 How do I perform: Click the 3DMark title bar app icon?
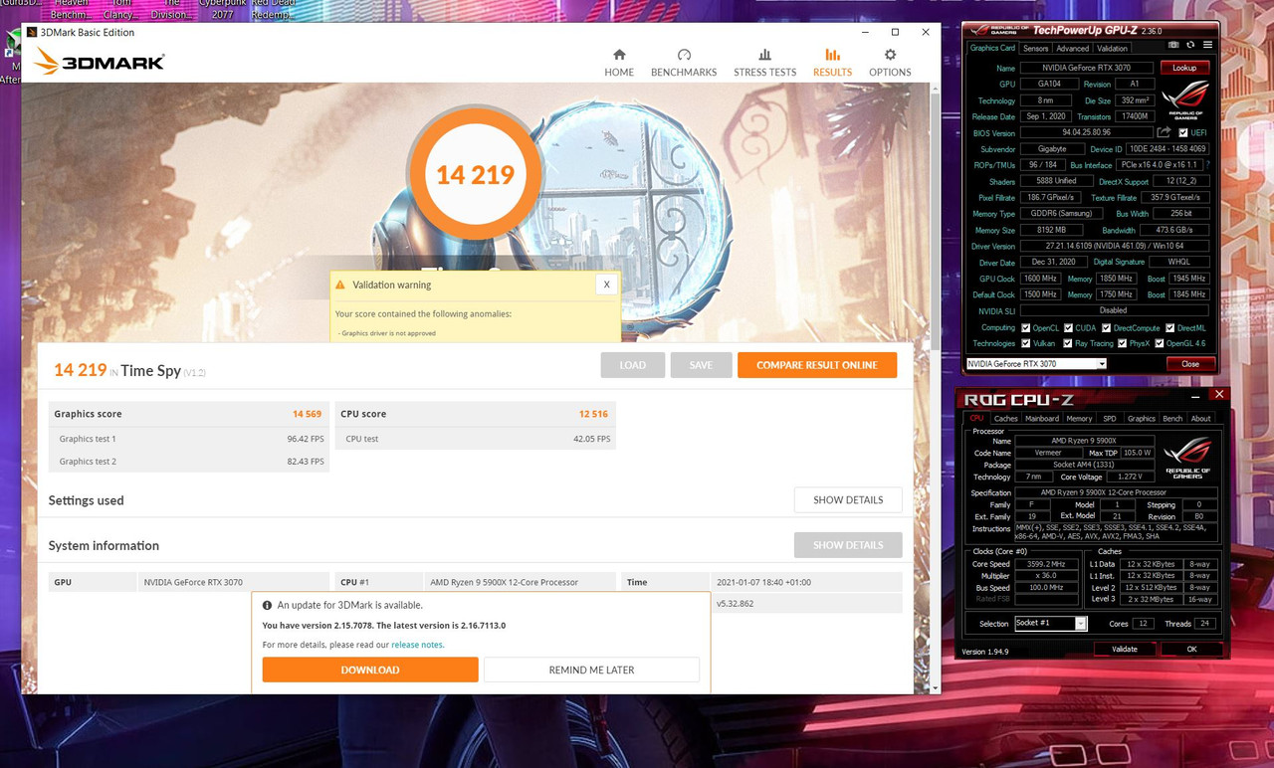(32, 32)
